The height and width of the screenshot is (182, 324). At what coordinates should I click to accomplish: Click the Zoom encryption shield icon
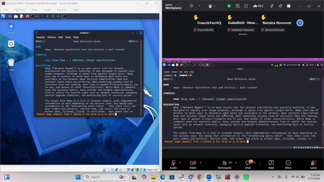coord(229,6)
